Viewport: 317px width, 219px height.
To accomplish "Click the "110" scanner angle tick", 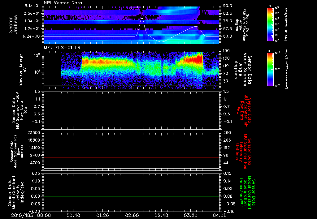I will click(226, 66).
